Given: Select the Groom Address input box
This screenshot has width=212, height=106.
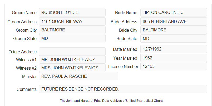Looking at the screenshot, I should click(x=72, y=21).
